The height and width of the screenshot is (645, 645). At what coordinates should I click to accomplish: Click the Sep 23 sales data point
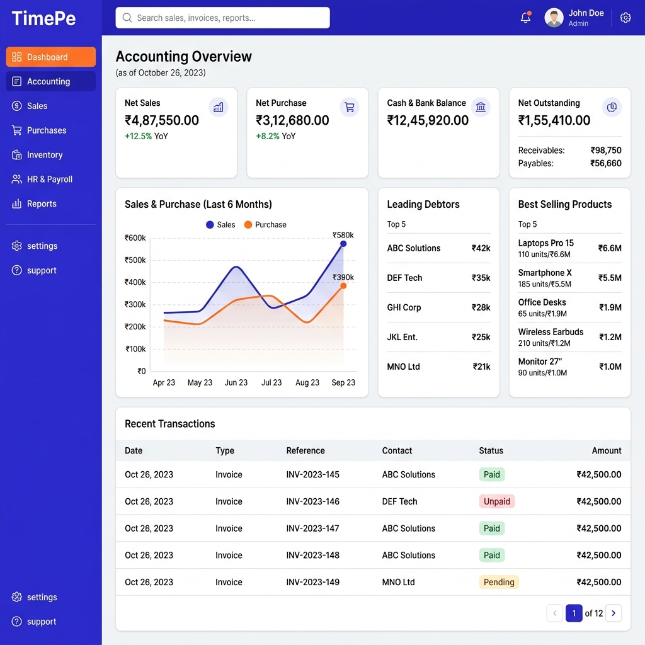point(343,244)
